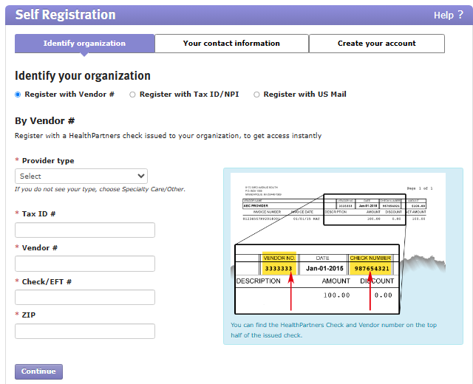
Task: Click the sample check illustration image
Action: click(338, 244)
